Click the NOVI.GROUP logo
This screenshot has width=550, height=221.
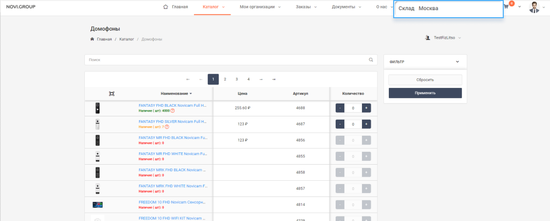[x=21, y=7]
